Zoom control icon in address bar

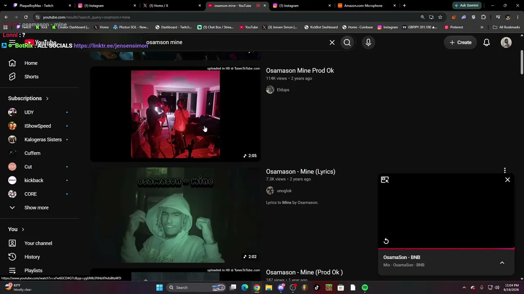point(422,17)
